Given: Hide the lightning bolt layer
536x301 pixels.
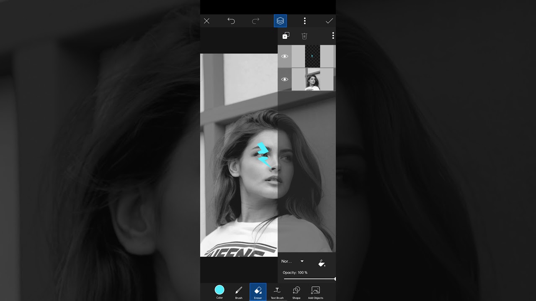Looking at the screenshot, I should coord(285,56).
